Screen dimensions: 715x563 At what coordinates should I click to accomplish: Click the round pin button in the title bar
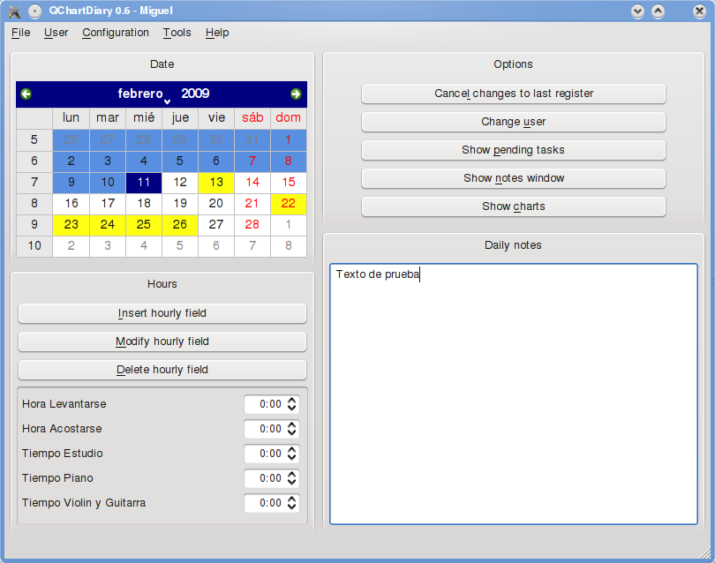tap(34, 11)
